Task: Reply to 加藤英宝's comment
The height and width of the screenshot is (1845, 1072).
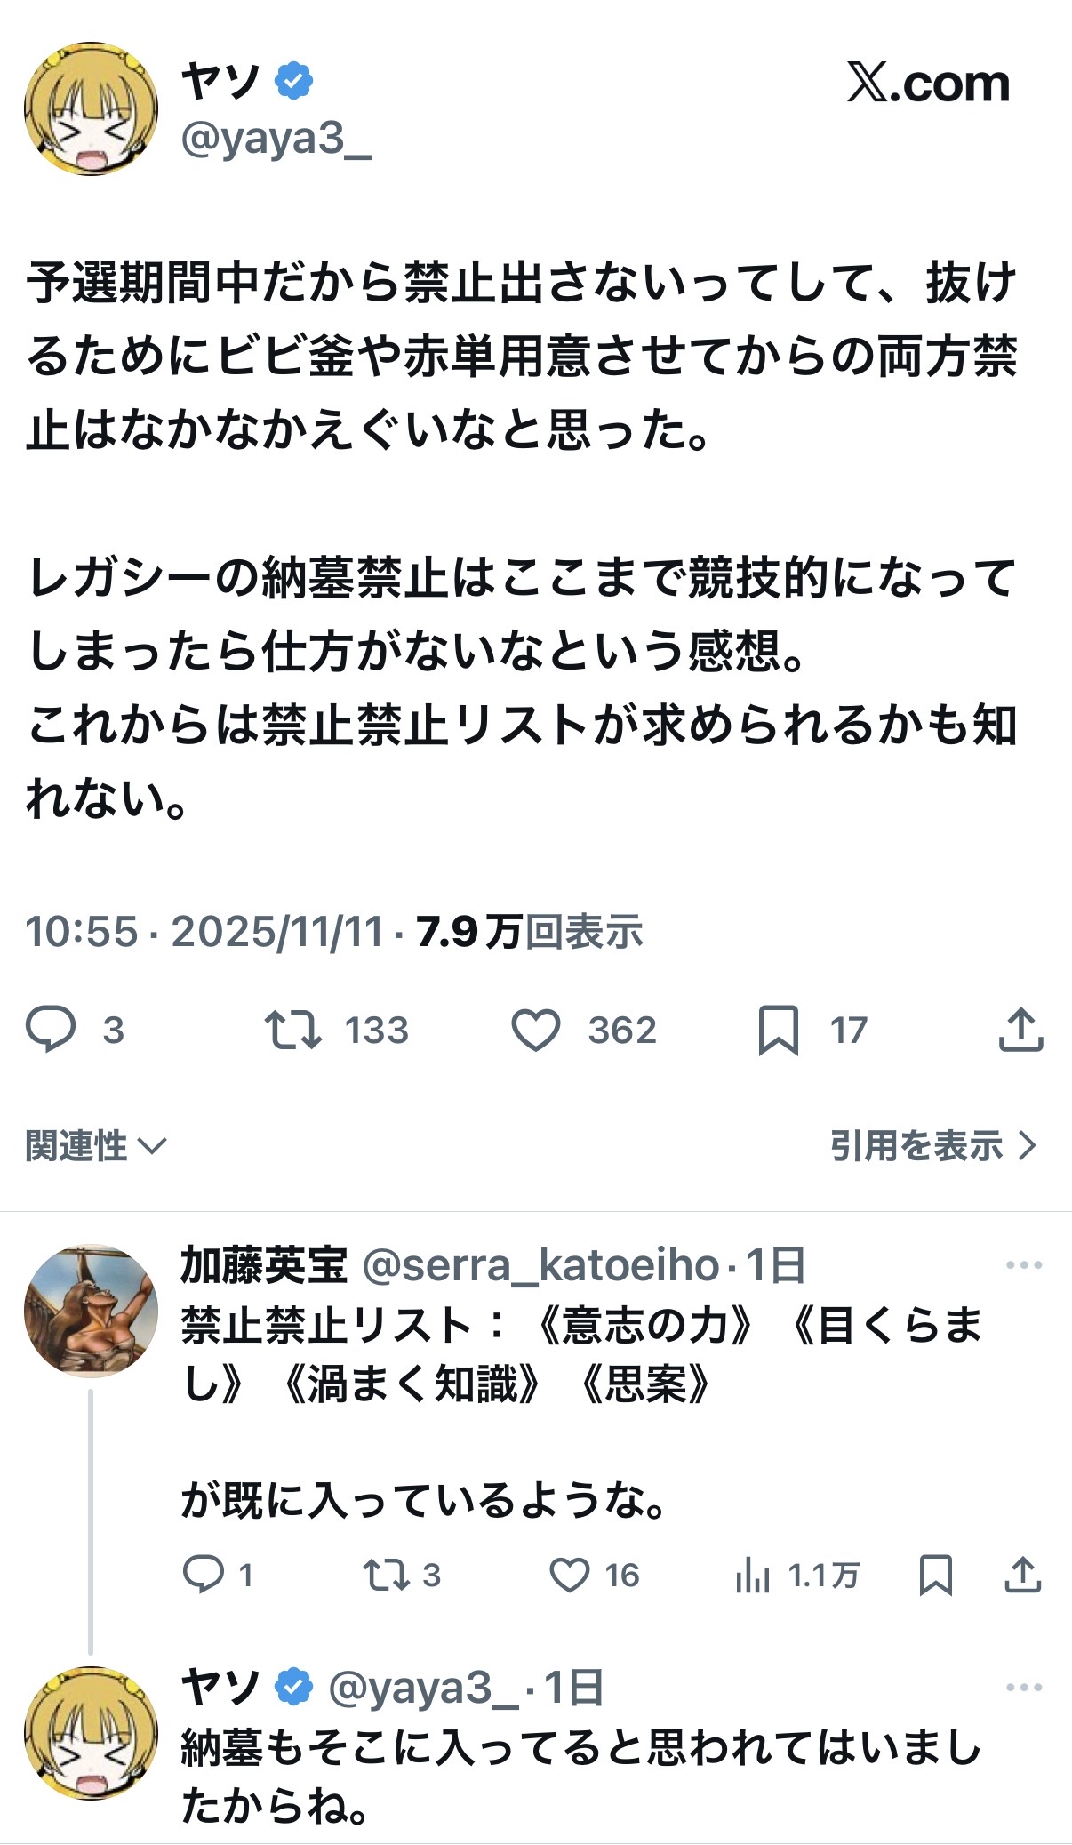Action: (204, 1575)
